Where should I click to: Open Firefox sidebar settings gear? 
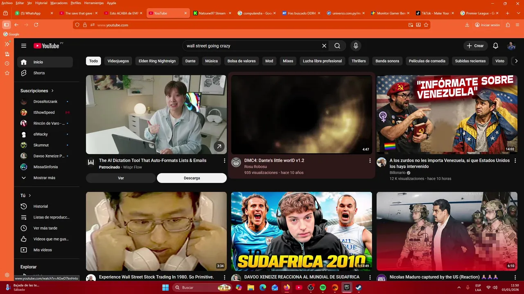tap(7, 275)
